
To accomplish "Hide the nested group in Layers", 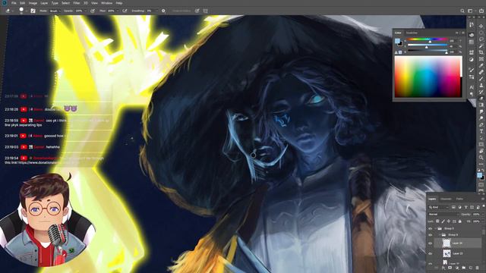I will [x=430, y=235].
